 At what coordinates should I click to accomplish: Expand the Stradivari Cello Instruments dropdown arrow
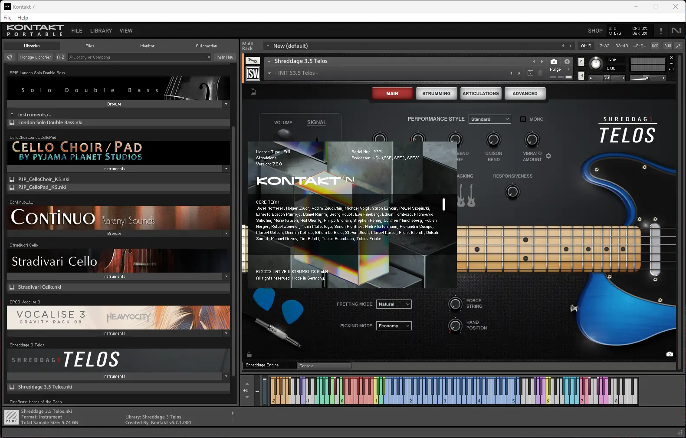click(226, 277)
